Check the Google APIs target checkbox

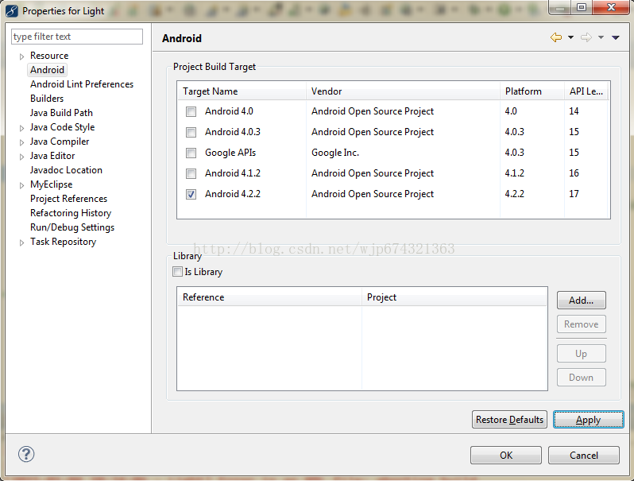pyautogui.click(x=191, y=153)
